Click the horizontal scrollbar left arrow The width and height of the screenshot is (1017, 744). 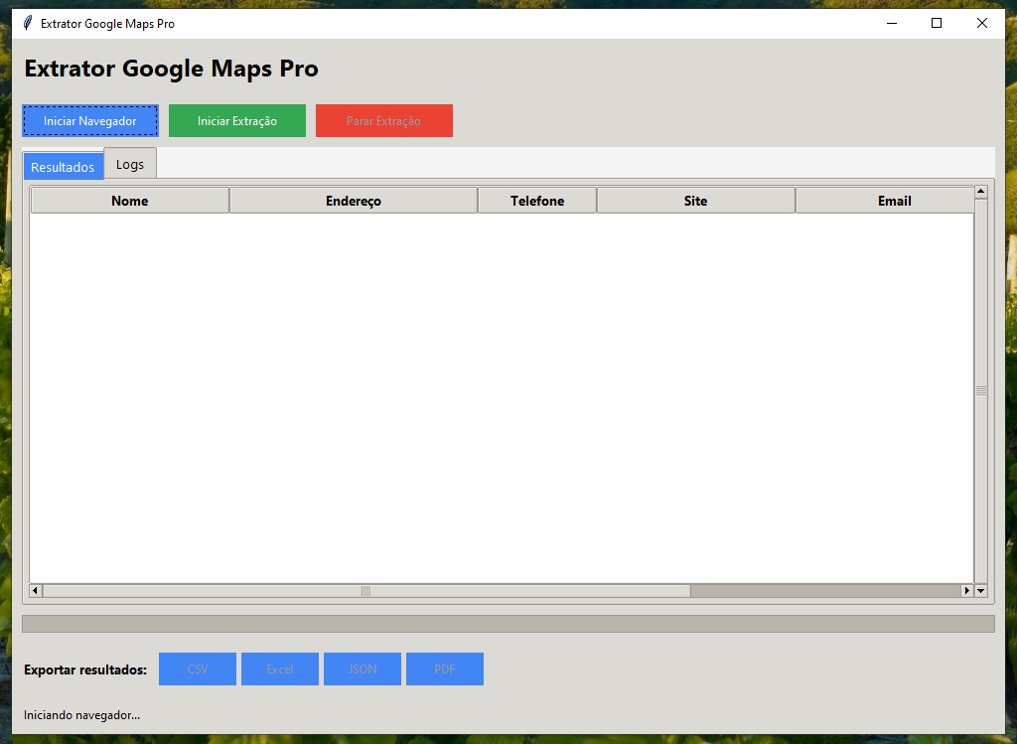tap(36, 591)
